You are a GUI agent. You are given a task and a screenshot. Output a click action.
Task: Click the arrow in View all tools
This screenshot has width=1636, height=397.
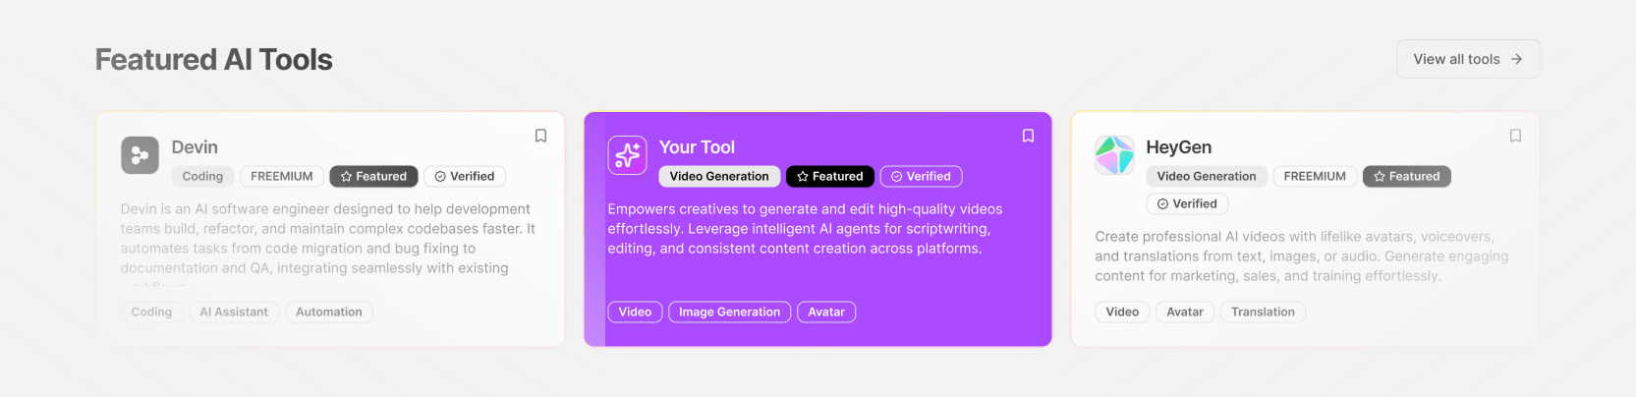1517,59
